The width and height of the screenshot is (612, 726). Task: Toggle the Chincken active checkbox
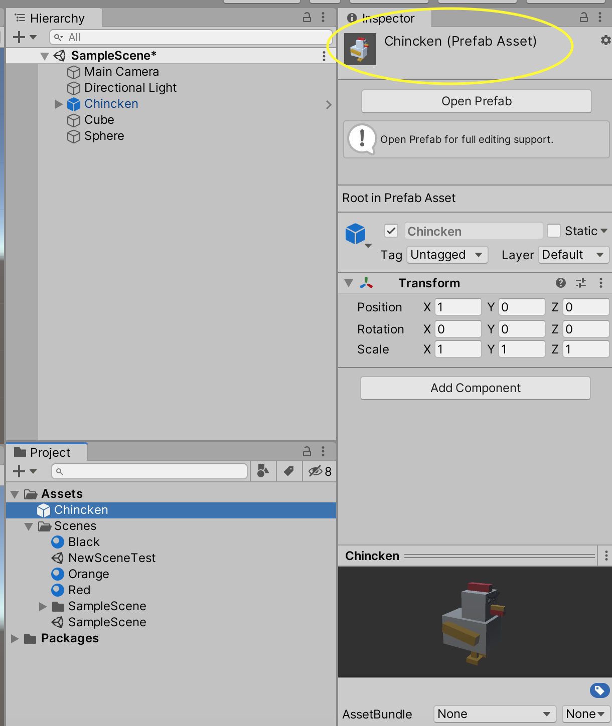pos(391,231)
